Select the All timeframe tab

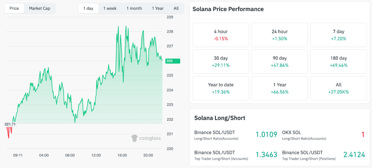[x=176, y=8]
